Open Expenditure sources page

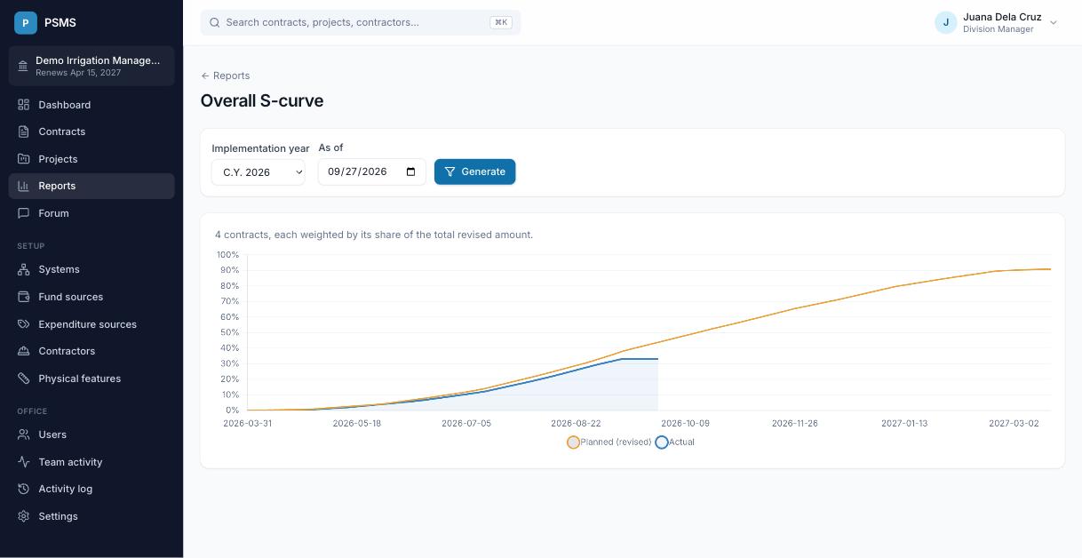click(91, 324)
